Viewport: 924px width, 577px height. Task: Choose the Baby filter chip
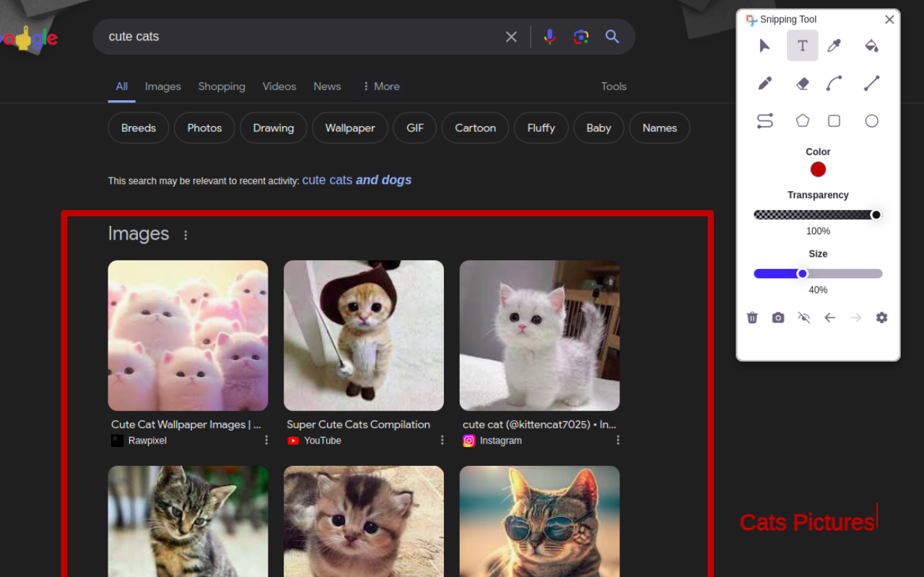point(598,128)
